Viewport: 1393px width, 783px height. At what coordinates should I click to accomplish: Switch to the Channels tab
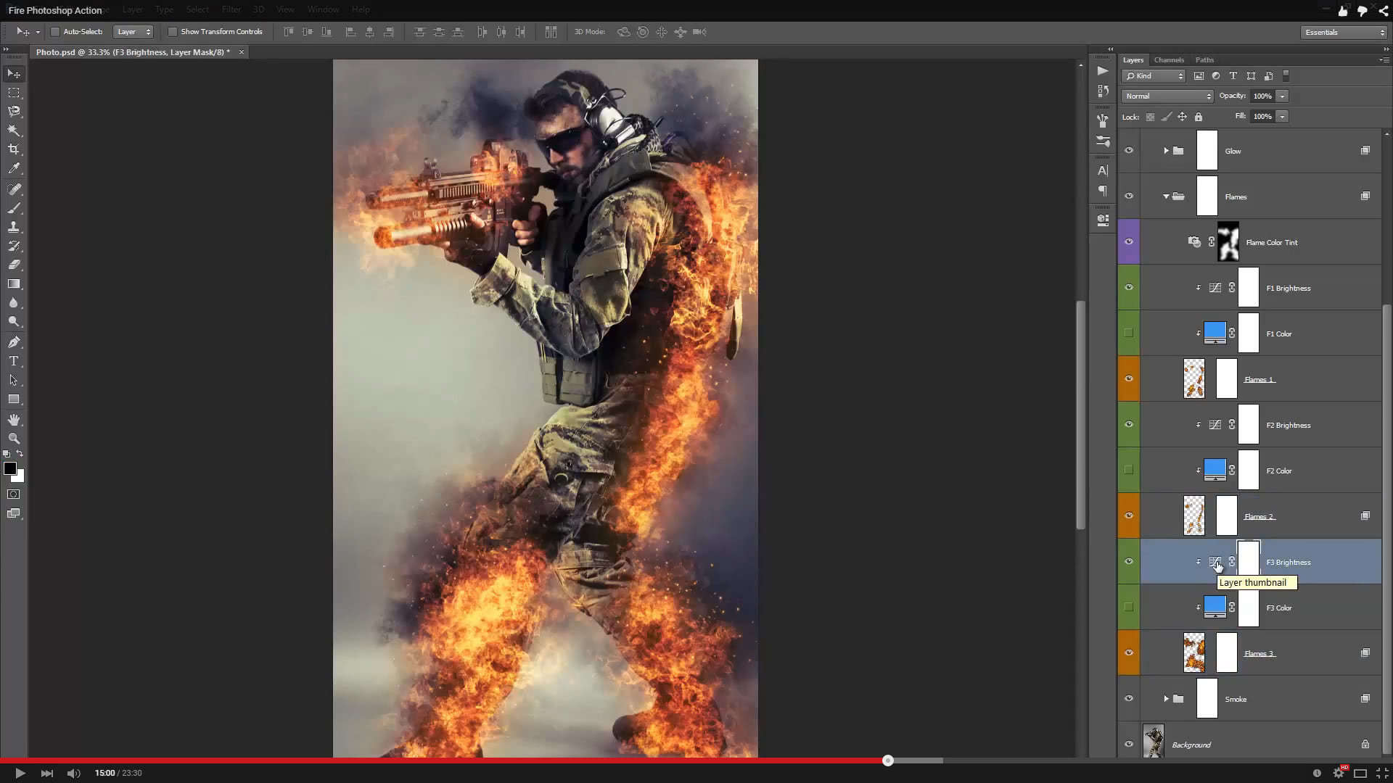click(1169, 59)
